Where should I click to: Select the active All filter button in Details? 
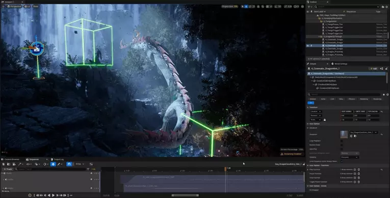pos(310,103)
